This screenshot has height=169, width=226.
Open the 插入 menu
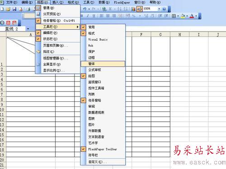click(58, 2)
